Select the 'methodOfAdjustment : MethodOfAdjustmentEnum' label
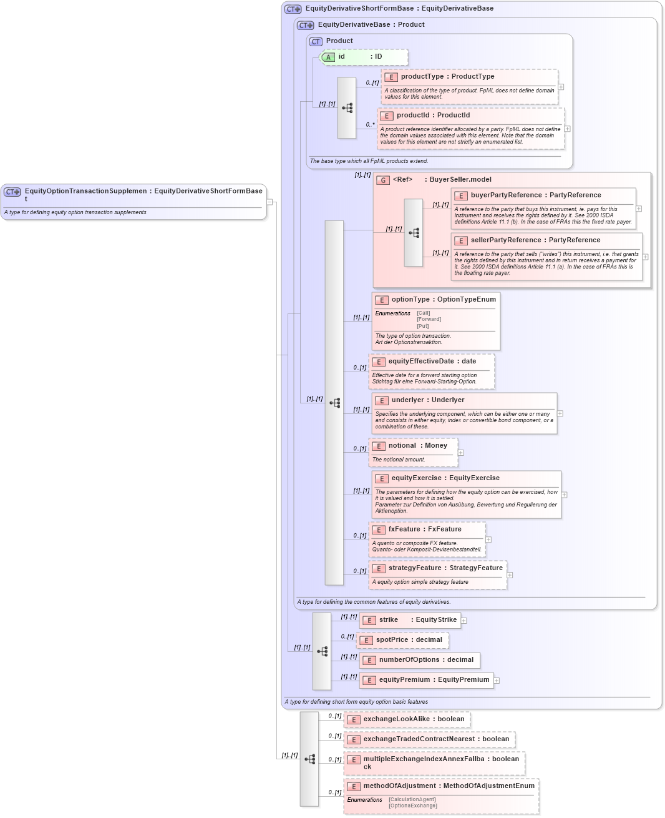 (x=449, y=786)
